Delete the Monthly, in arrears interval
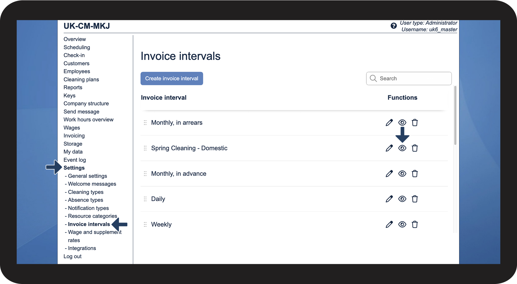The image size is (517, 284). pyautogui.click(x=415, y=123)
